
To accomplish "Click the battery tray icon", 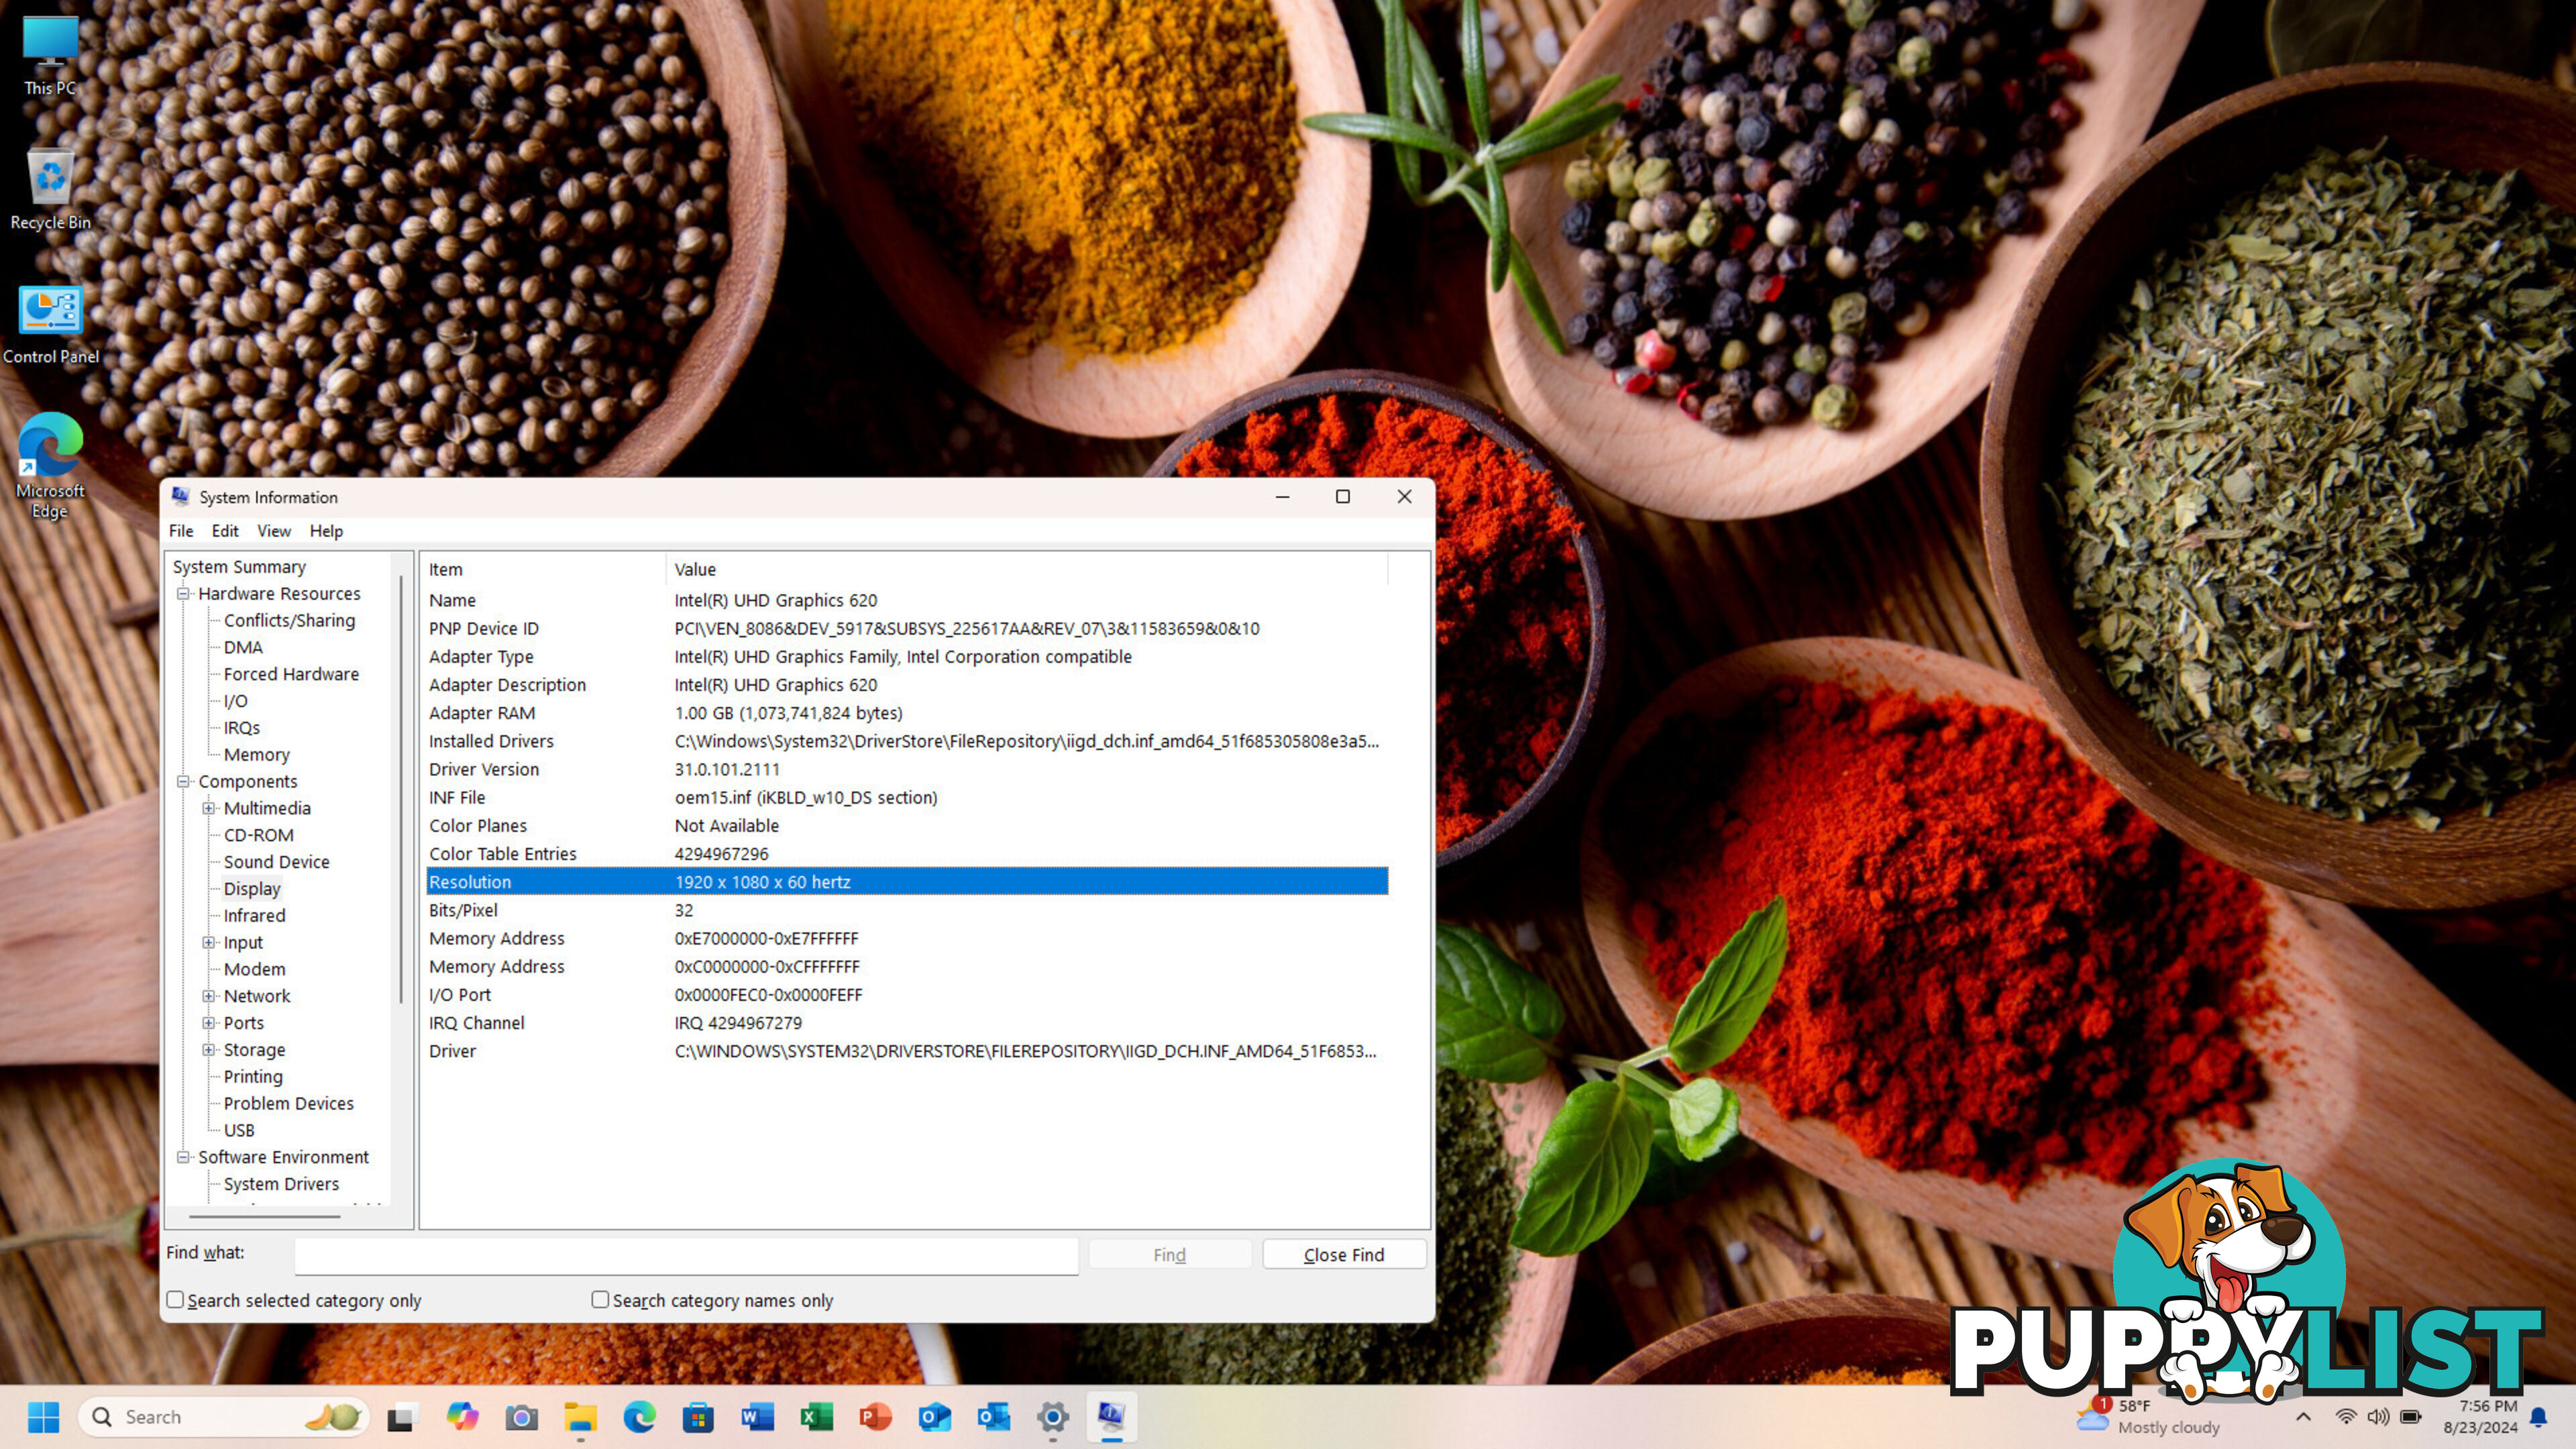I will [2411, 1417].
